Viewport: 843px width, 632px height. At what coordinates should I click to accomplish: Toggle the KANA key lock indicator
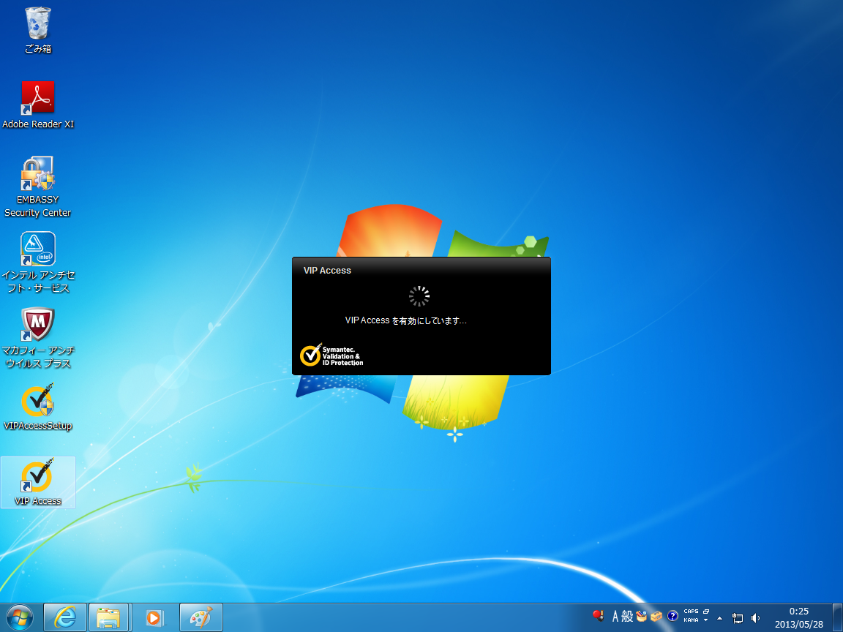coord(691,620)
